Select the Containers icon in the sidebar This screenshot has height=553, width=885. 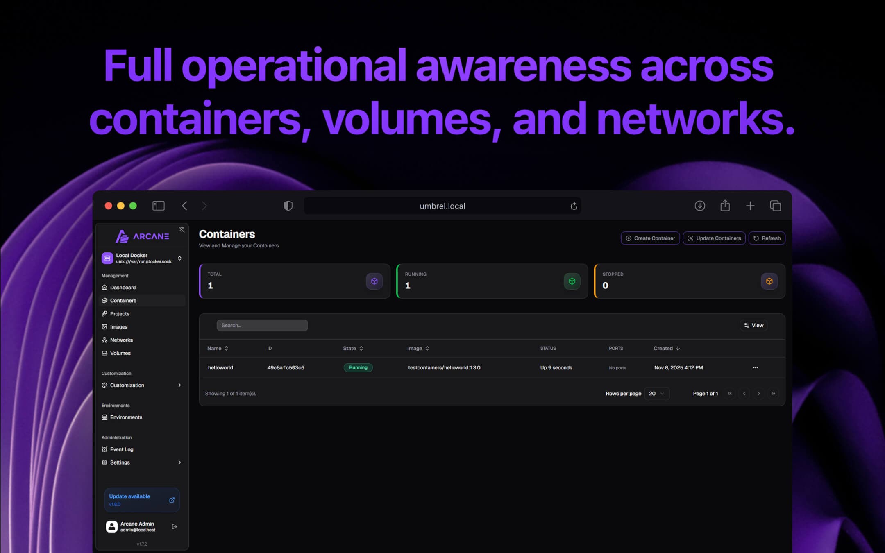click(x=105, y=300)
